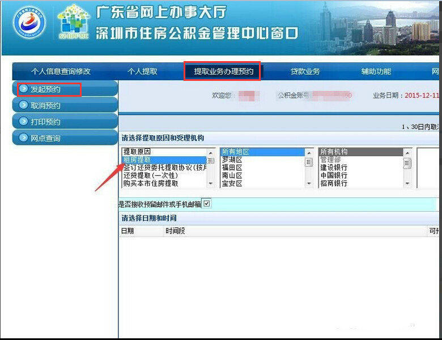Click the arrow icon beside 取消预约
Screen dimensions: 442x340
[23, 105]
